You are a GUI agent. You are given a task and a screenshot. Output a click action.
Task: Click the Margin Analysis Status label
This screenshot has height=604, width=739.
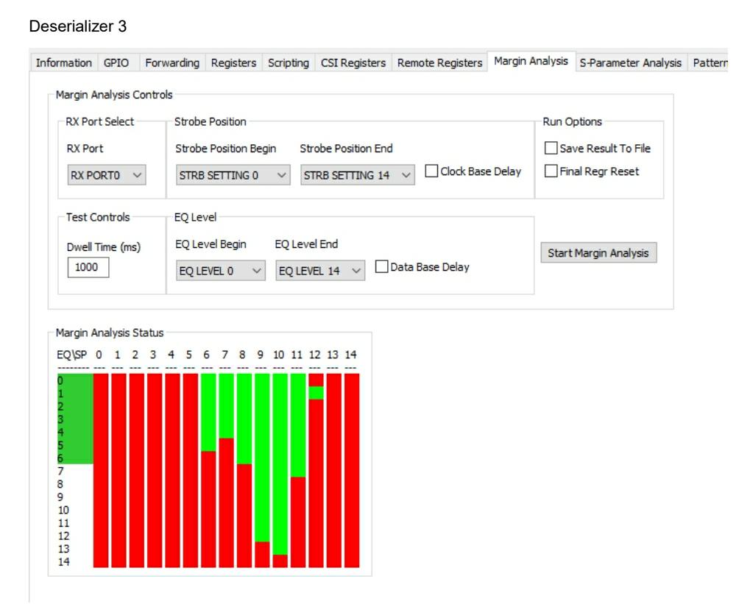(110, 333)
